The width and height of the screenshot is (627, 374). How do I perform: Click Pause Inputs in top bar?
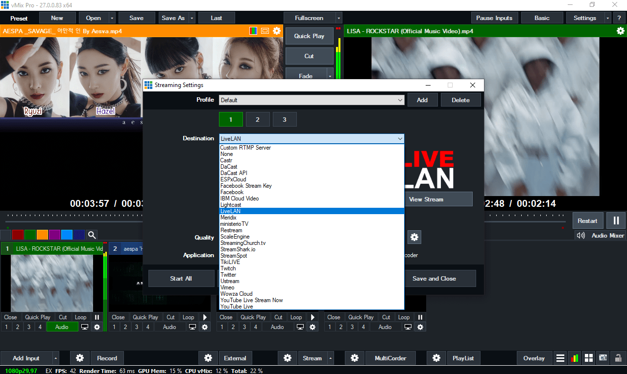click(x=494, y=18)
